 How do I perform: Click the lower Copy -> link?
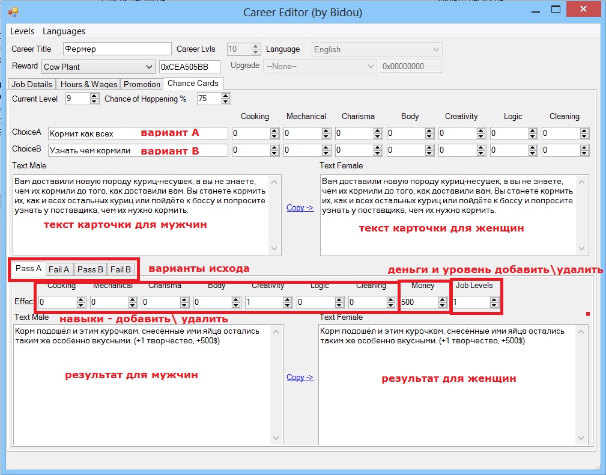pyautogui.click(x=300, y=378)
